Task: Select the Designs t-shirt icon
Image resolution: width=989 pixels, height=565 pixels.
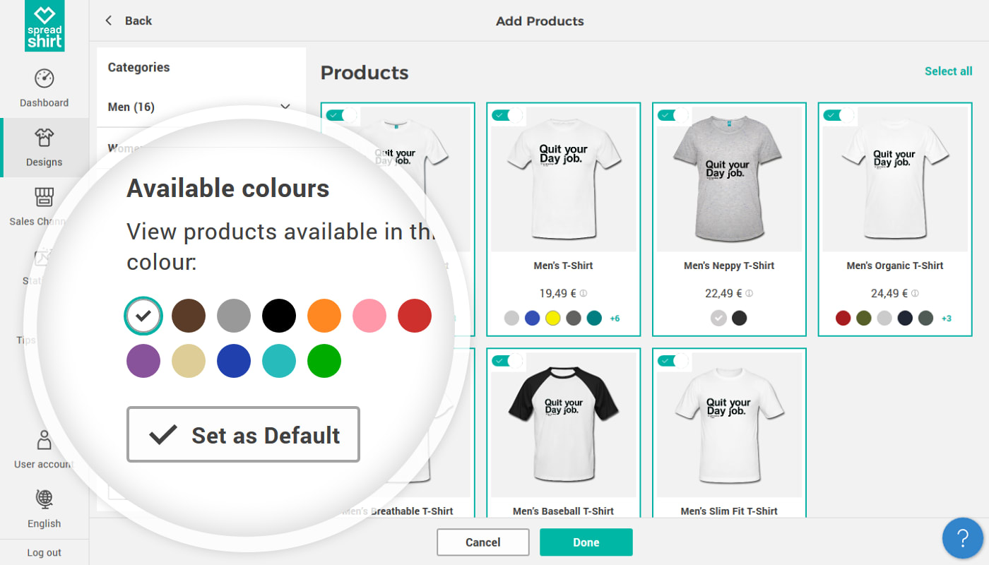Action: click(44, 138)
